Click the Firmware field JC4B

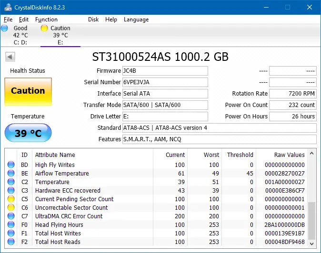tap(165, 71)
